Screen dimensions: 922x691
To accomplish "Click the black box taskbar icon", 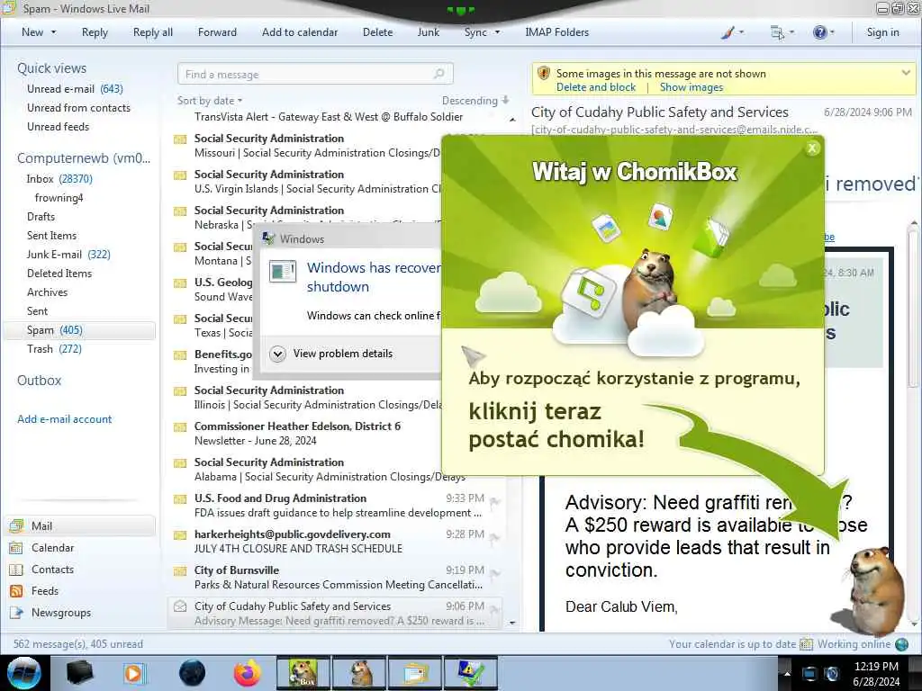I will pos(79,673).
